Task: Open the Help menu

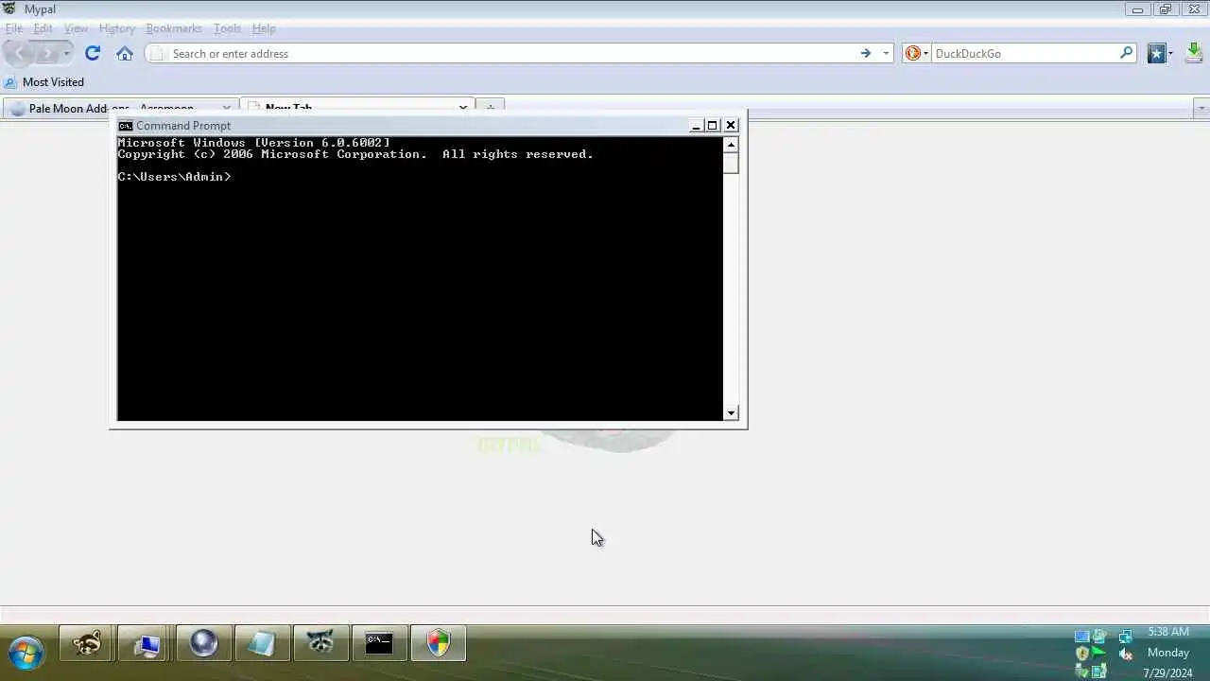Action: point(264,28)
